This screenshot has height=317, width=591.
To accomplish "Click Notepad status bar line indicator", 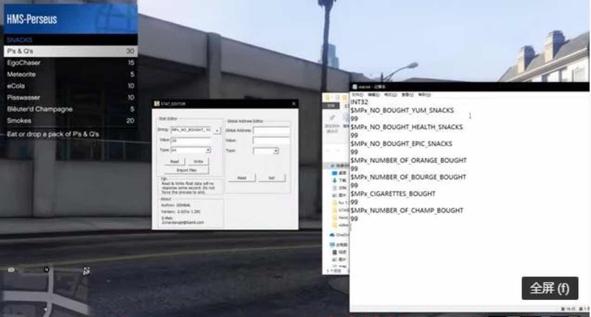I will (569, 309).
